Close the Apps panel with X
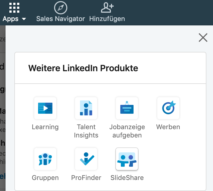This screenshot has width=213, height=191. tap(203, 38)
